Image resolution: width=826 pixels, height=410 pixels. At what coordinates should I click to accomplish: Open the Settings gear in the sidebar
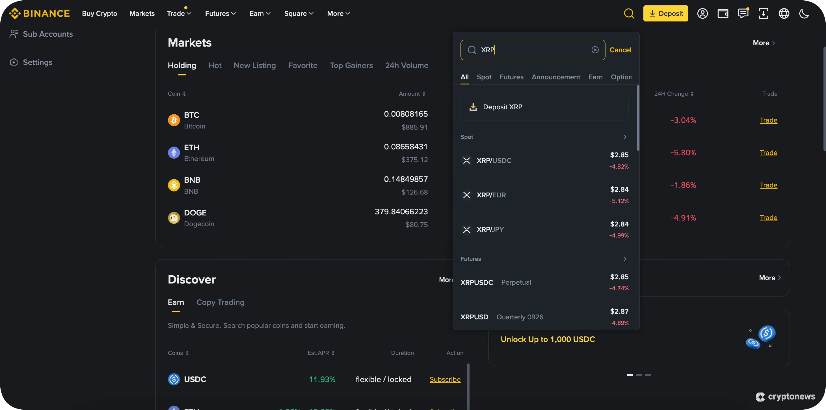click(14, 62)
